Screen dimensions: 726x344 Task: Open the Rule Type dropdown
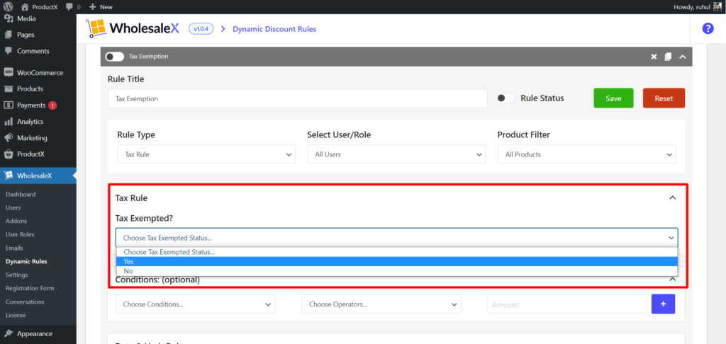206,154
